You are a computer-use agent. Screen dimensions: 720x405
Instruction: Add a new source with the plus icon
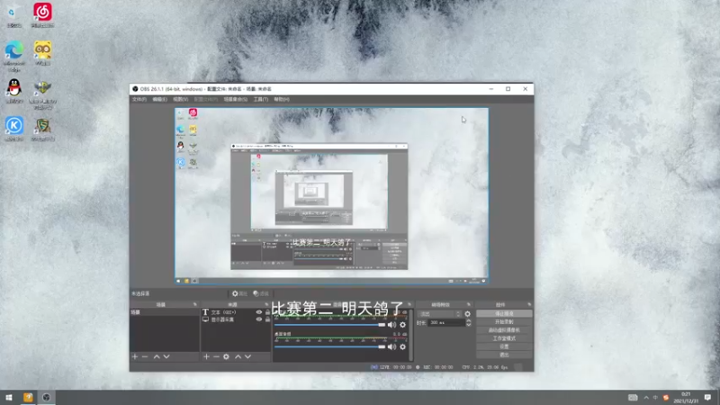pos(206,356)
